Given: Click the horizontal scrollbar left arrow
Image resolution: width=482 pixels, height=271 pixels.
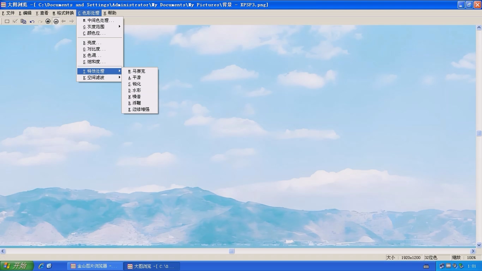Looking at the screenshot, I should click(3, 251).
